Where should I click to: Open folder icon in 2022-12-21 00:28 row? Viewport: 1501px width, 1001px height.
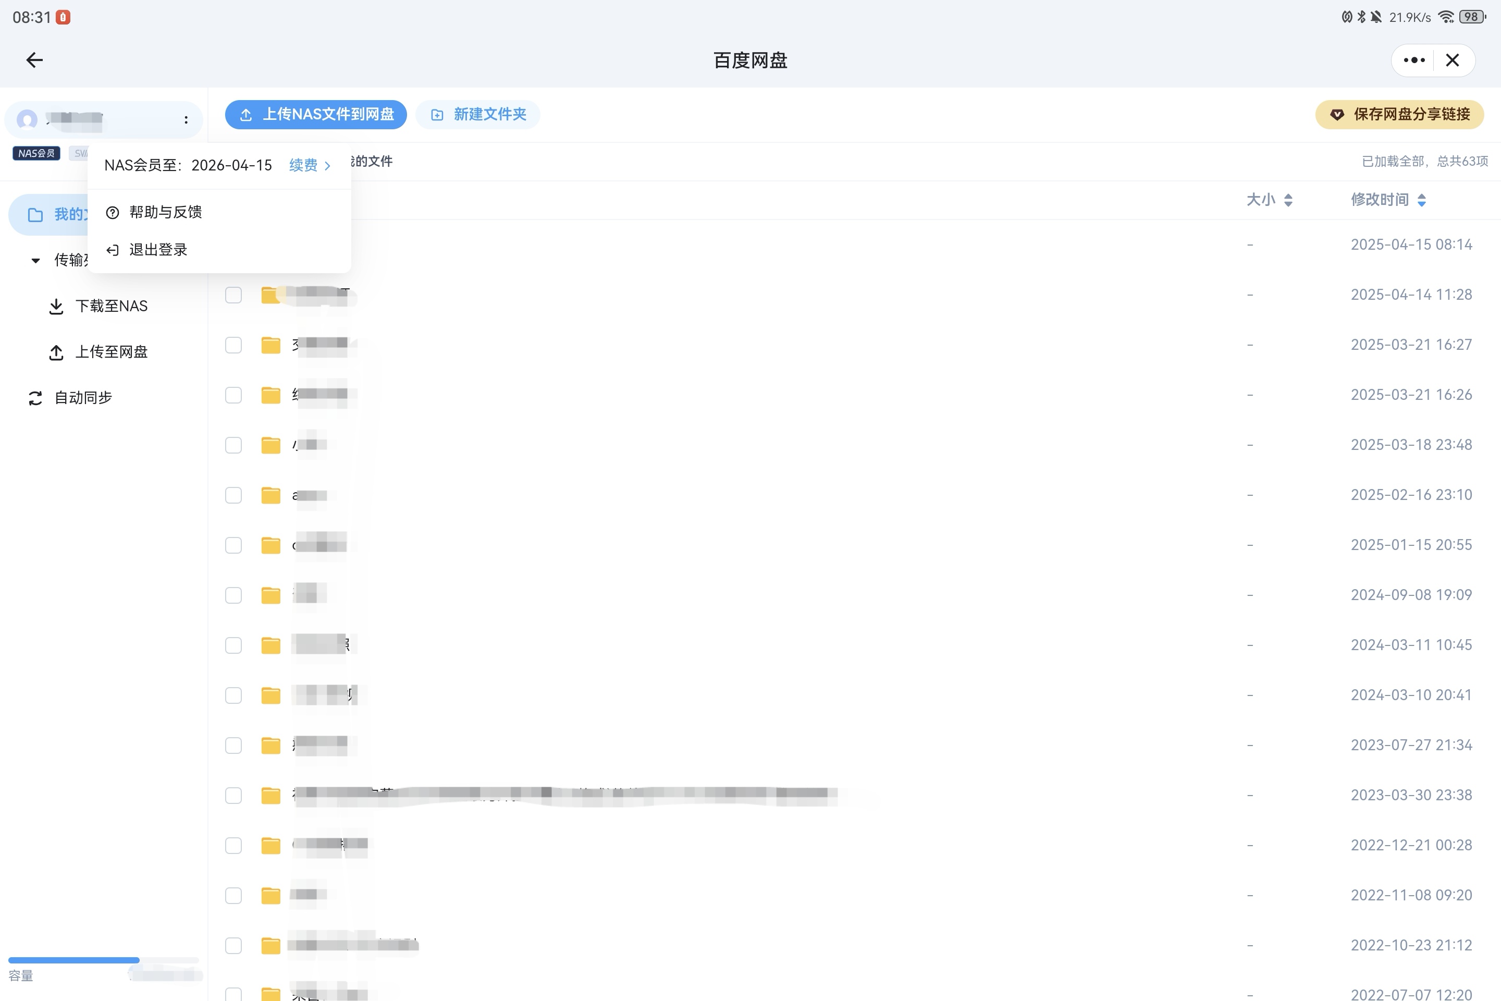pos(270,846)
